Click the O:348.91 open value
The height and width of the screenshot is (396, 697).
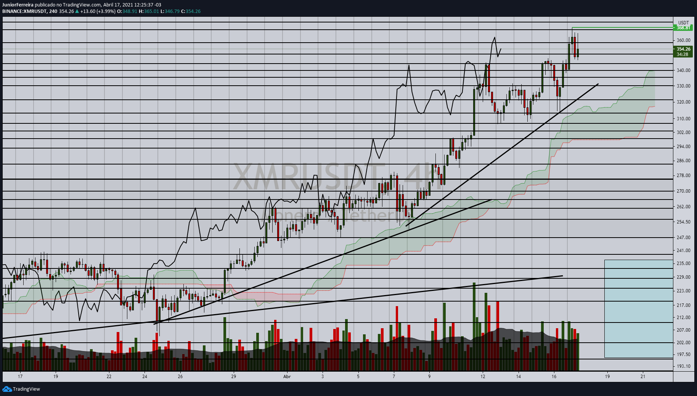(127, 11)
